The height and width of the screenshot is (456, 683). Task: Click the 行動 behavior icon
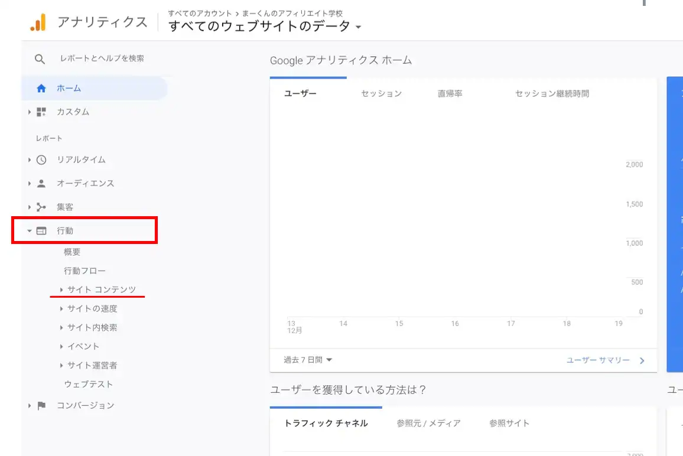point(41,231)
